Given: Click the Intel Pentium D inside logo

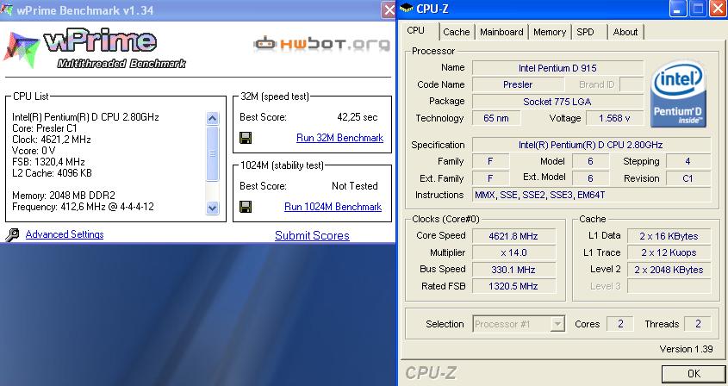Looking at the screenshot, I should tap(678, 94).
